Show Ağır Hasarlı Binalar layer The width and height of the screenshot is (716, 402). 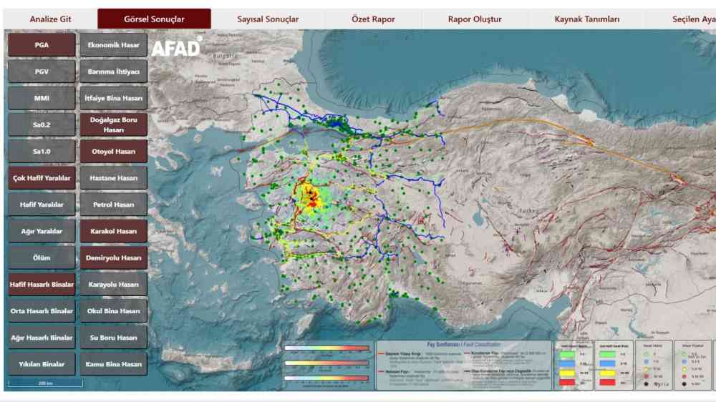pos(42,338)
